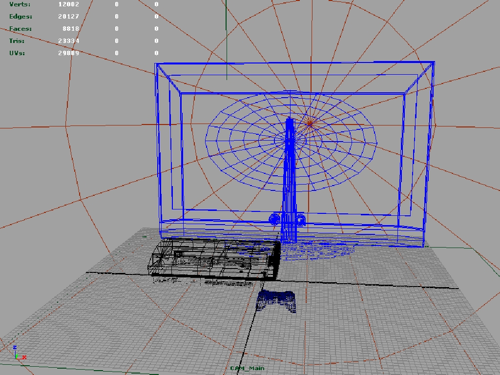This screenshot has width=500, height=375.
Task: Click the Tris: heads-up label
Action: [17, 41]
